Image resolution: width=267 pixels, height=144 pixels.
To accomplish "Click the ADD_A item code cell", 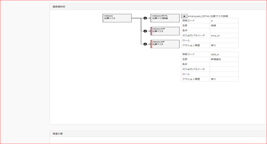I will coord(224,54).
